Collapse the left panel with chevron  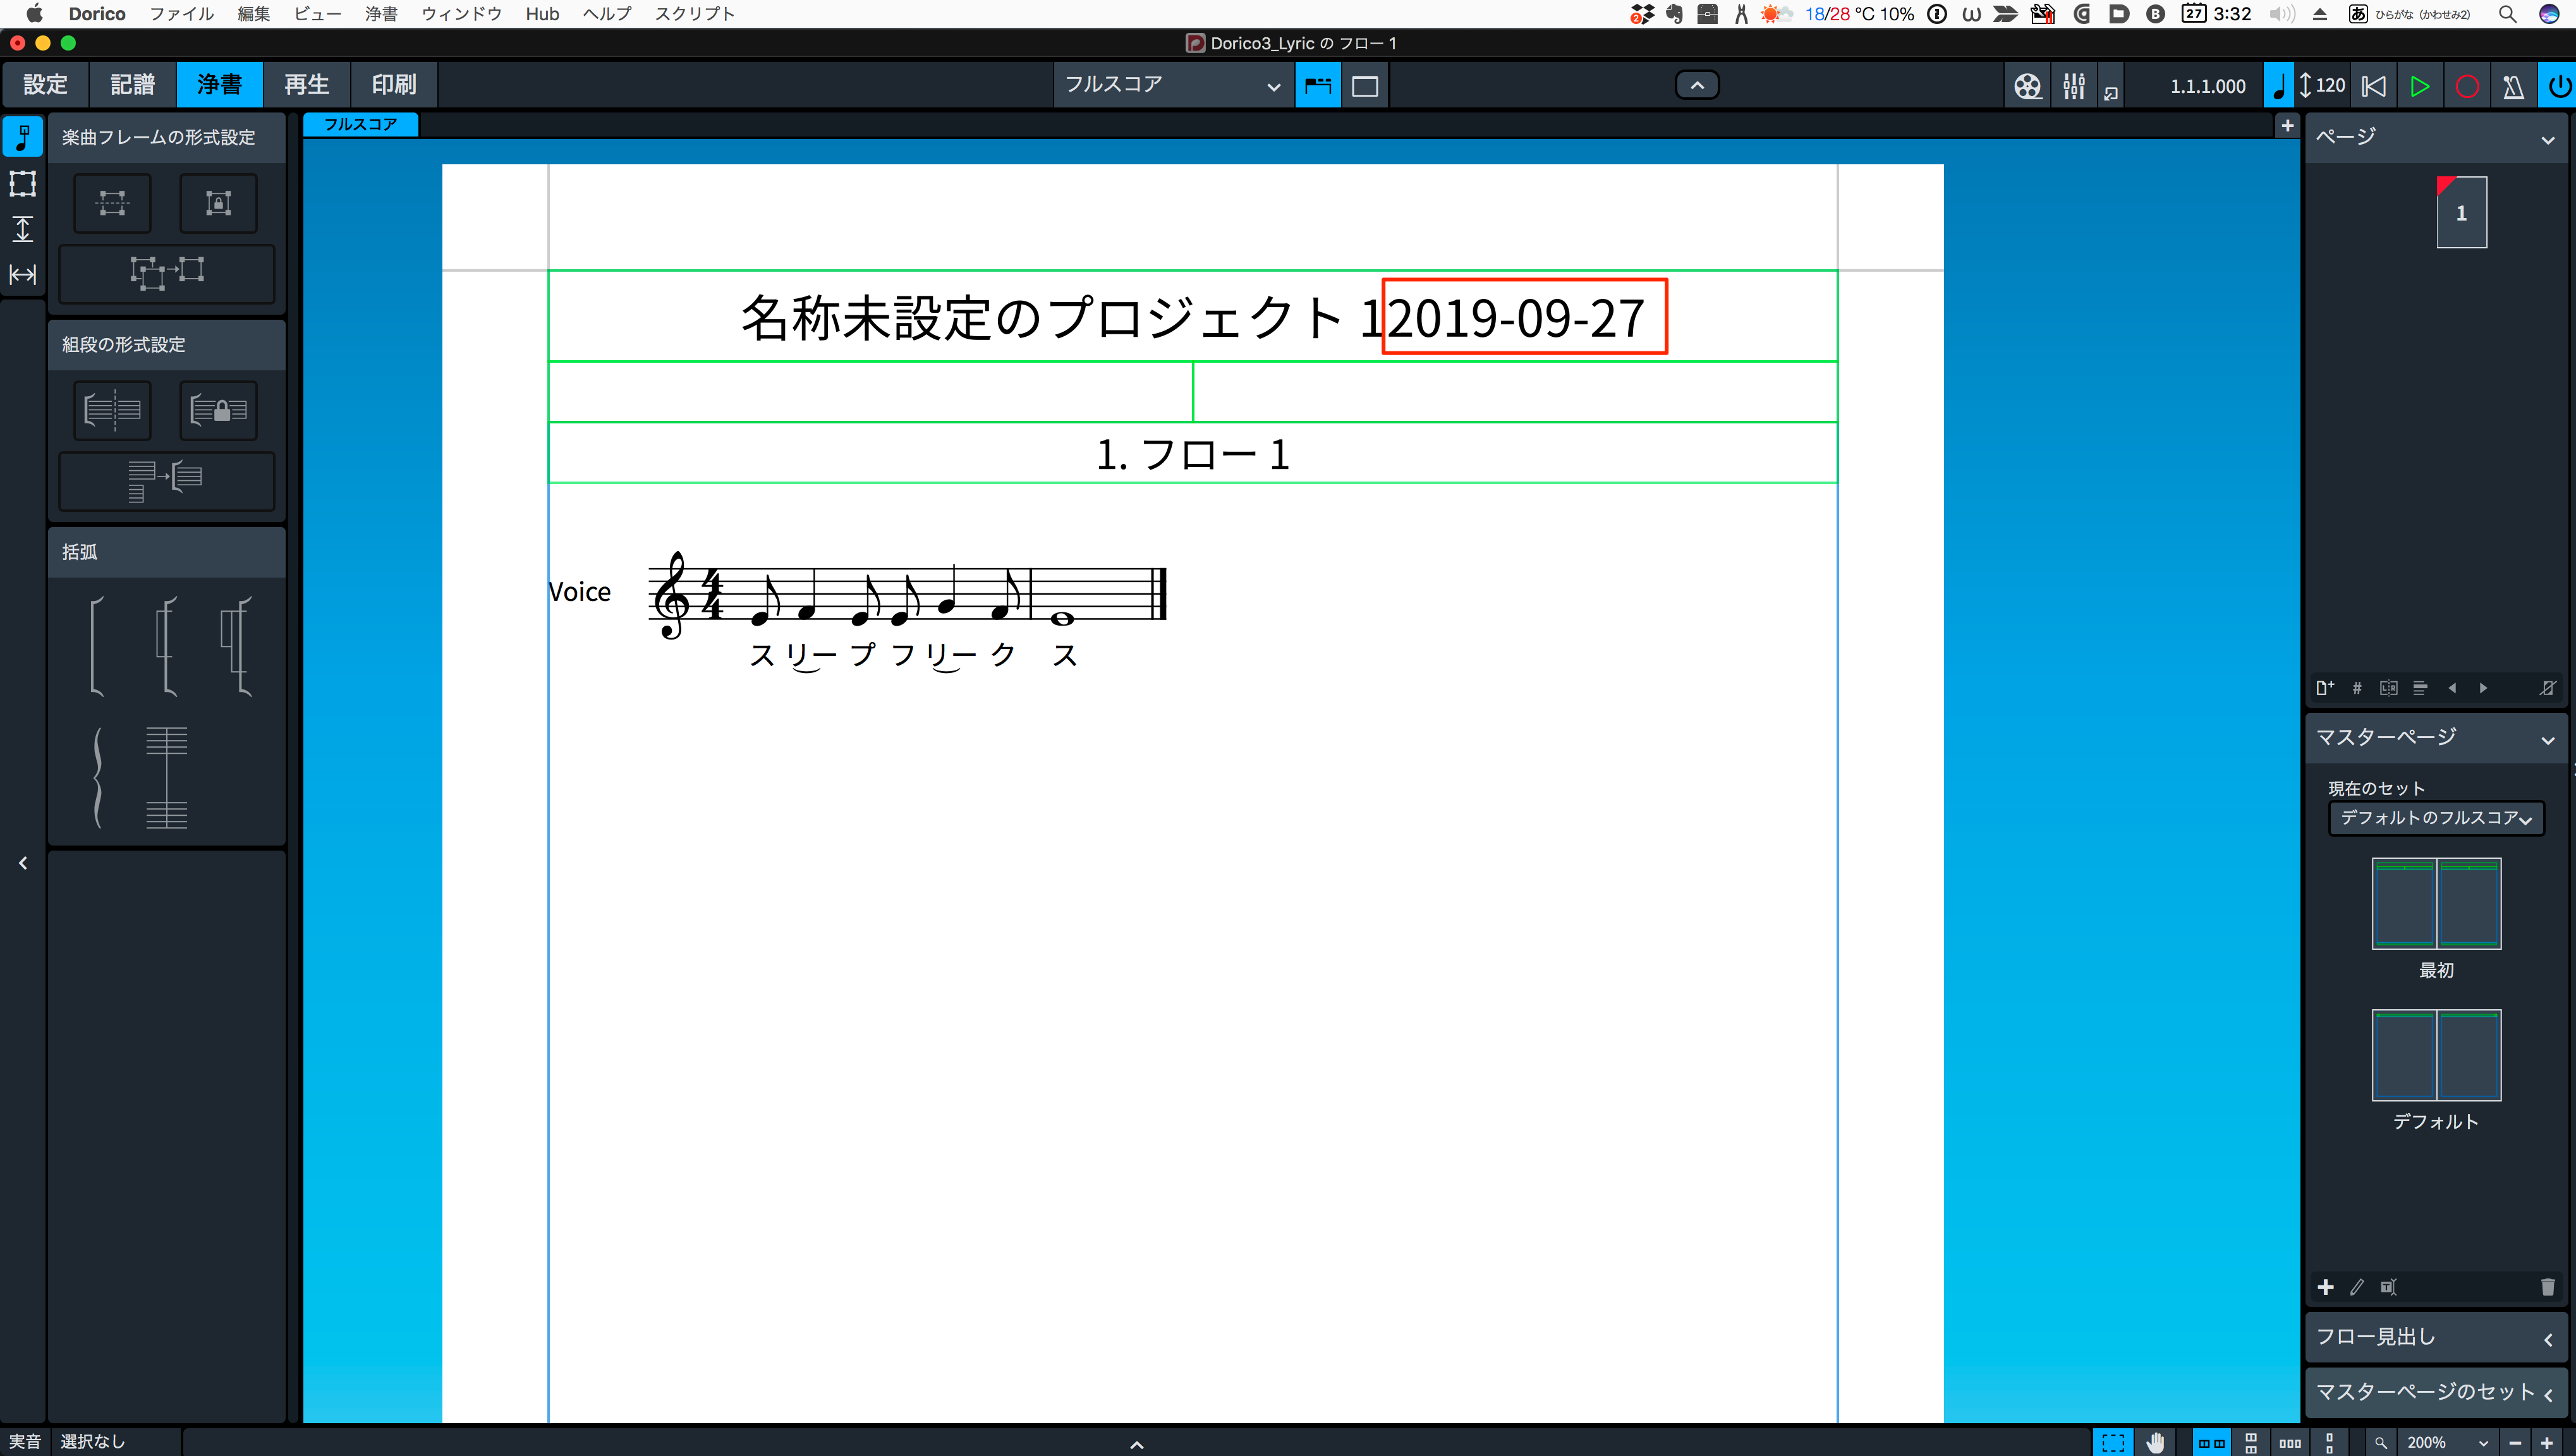[23, 862]
